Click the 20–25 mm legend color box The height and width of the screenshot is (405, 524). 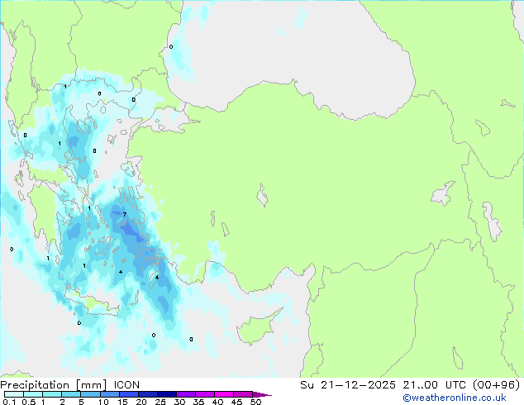click(148, 394)
